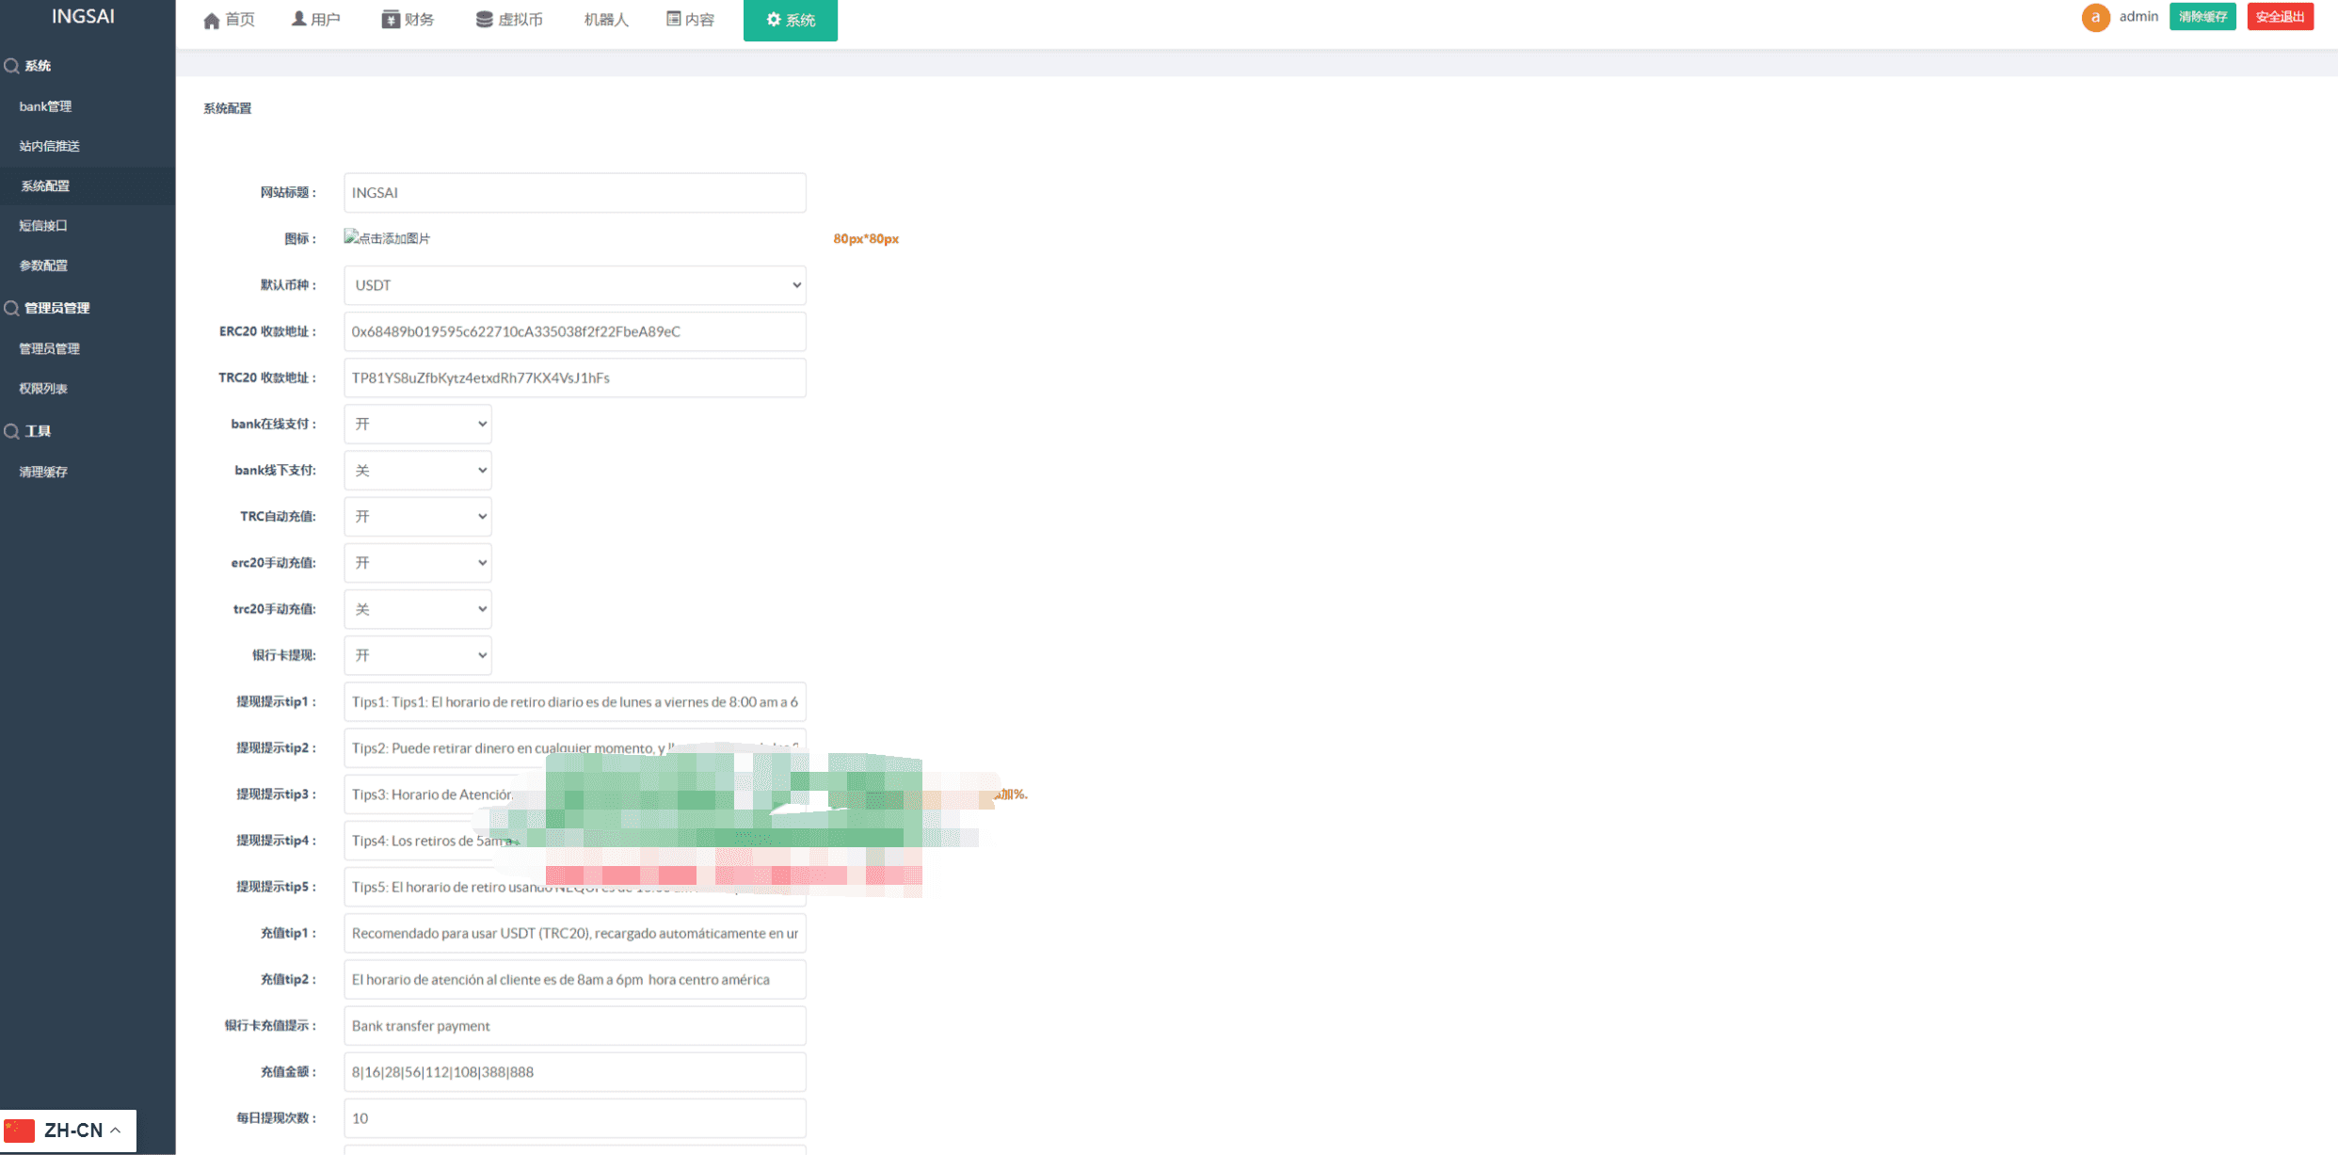Screen dimensions: 2338x1155
Task: Toggle the 银行卡提现 on/off selector
Action: point(417,655)
